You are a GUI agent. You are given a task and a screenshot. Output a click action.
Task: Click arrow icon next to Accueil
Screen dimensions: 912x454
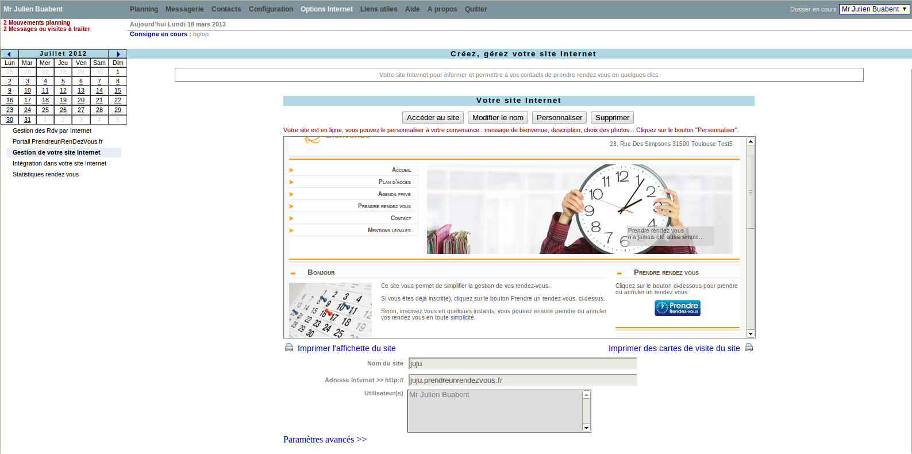291,170
